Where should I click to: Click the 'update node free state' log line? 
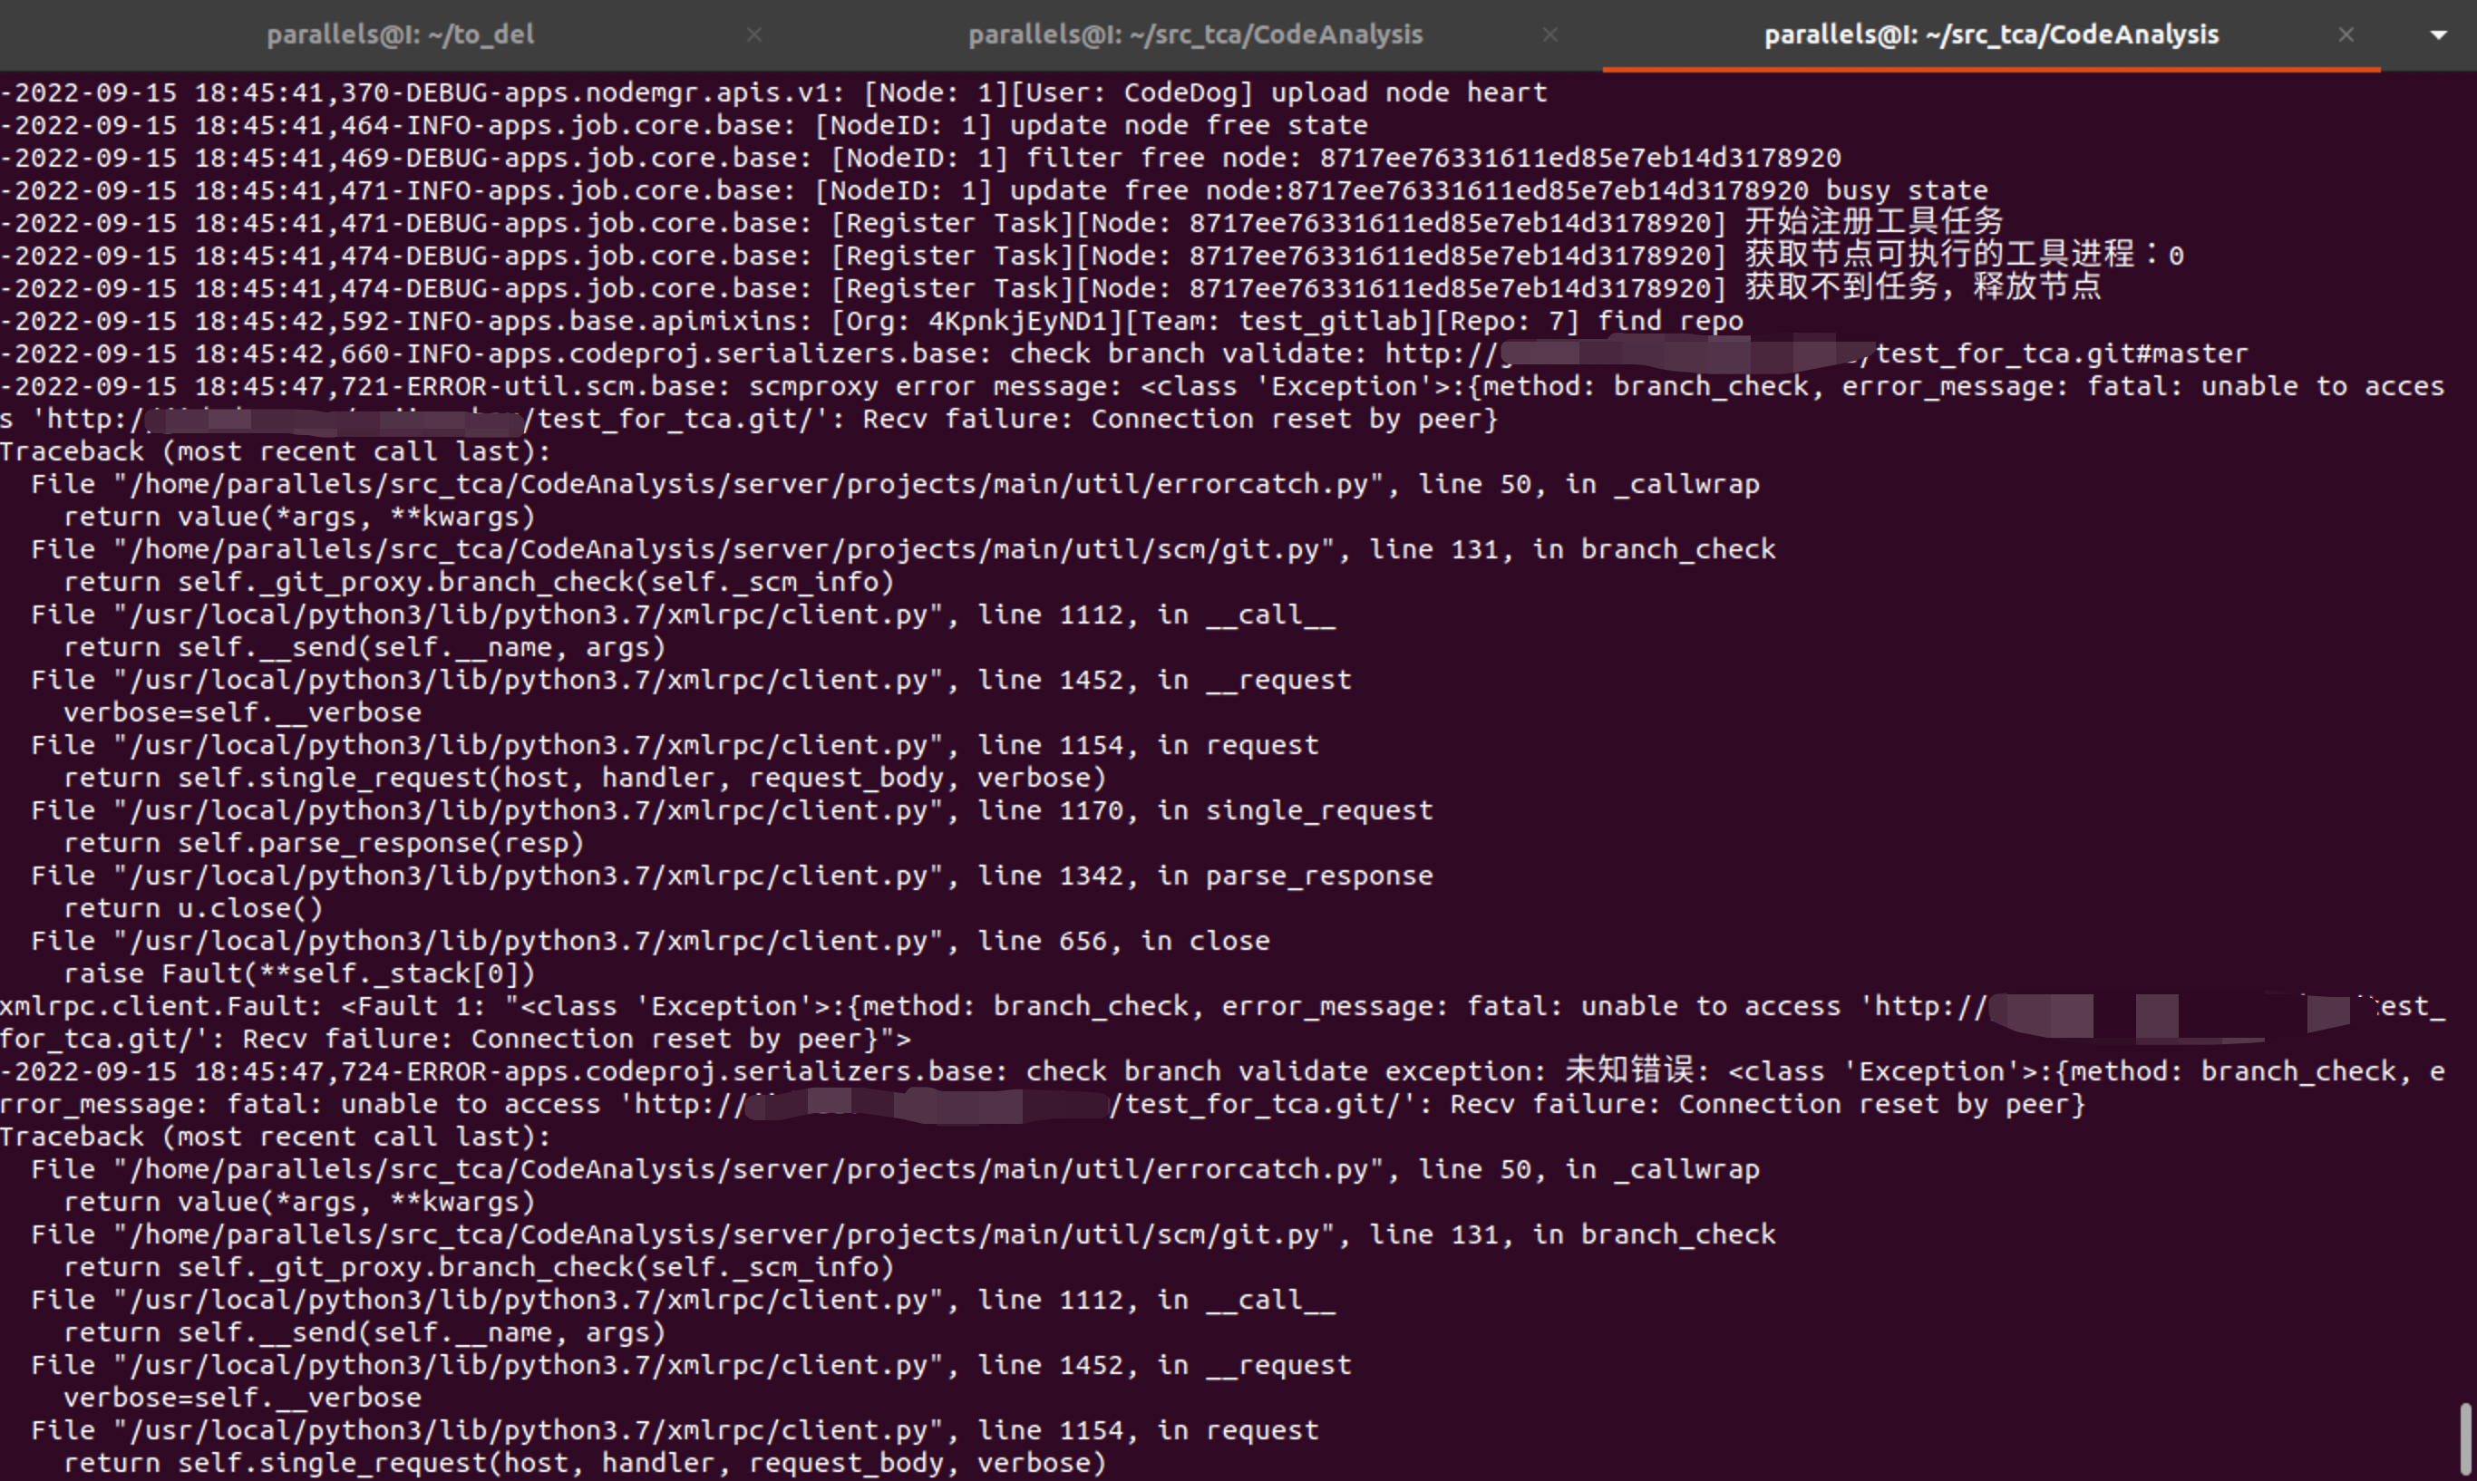684,126
